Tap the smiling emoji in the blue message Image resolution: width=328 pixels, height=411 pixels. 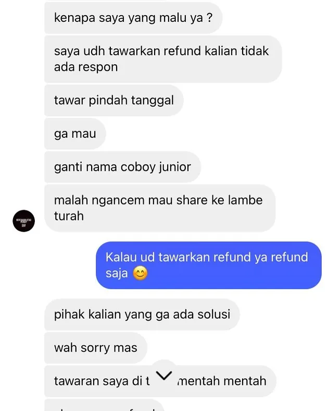[x=140, y=273]
